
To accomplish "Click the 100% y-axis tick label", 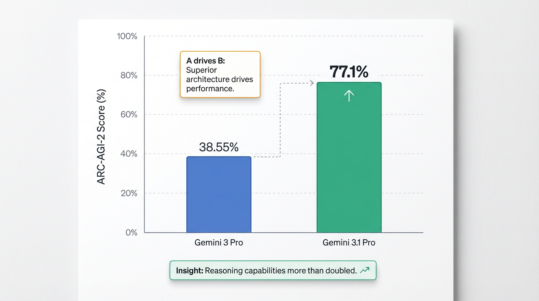I will 127,36.
